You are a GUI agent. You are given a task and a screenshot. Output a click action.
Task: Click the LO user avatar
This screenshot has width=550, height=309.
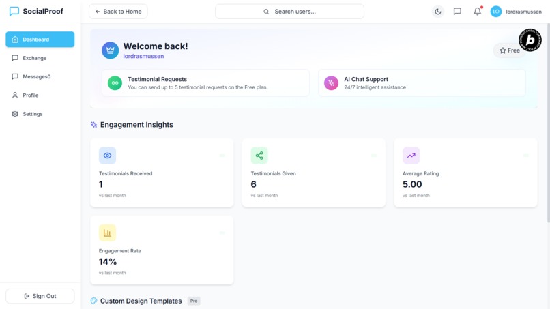(496, 11)
